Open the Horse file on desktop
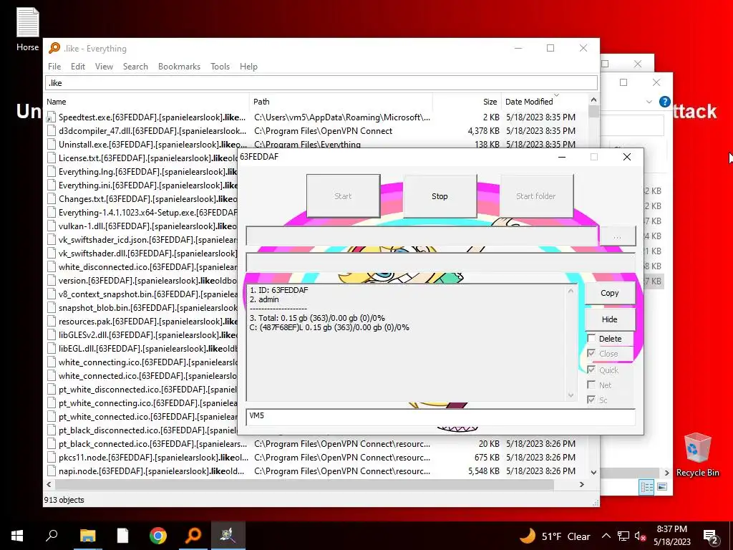 pyautogui.click(x=28, y=29)
